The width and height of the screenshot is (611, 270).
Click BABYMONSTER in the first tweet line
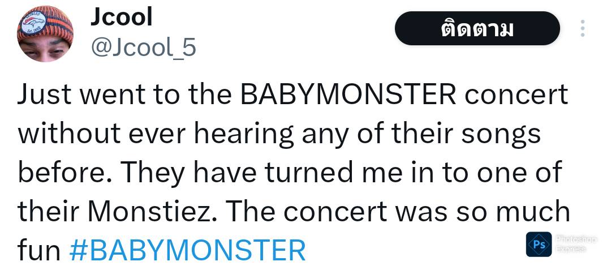pyautogui.click(x=348, y=96)
